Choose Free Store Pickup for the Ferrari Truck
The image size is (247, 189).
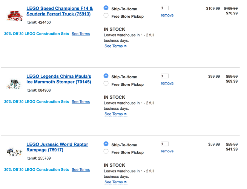[x=106, y=16]
